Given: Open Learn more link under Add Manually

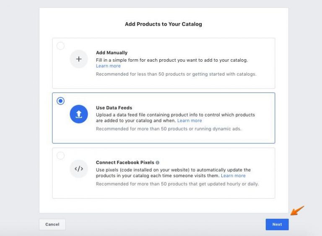Looking at the screenshot, I should point(108,66).
